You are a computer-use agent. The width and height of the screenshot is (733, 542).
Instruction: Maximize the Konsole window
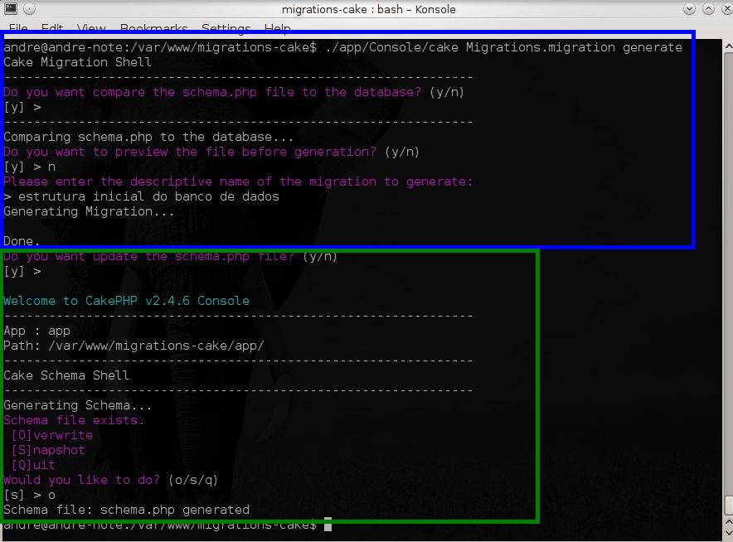click(x=709, y=8)
